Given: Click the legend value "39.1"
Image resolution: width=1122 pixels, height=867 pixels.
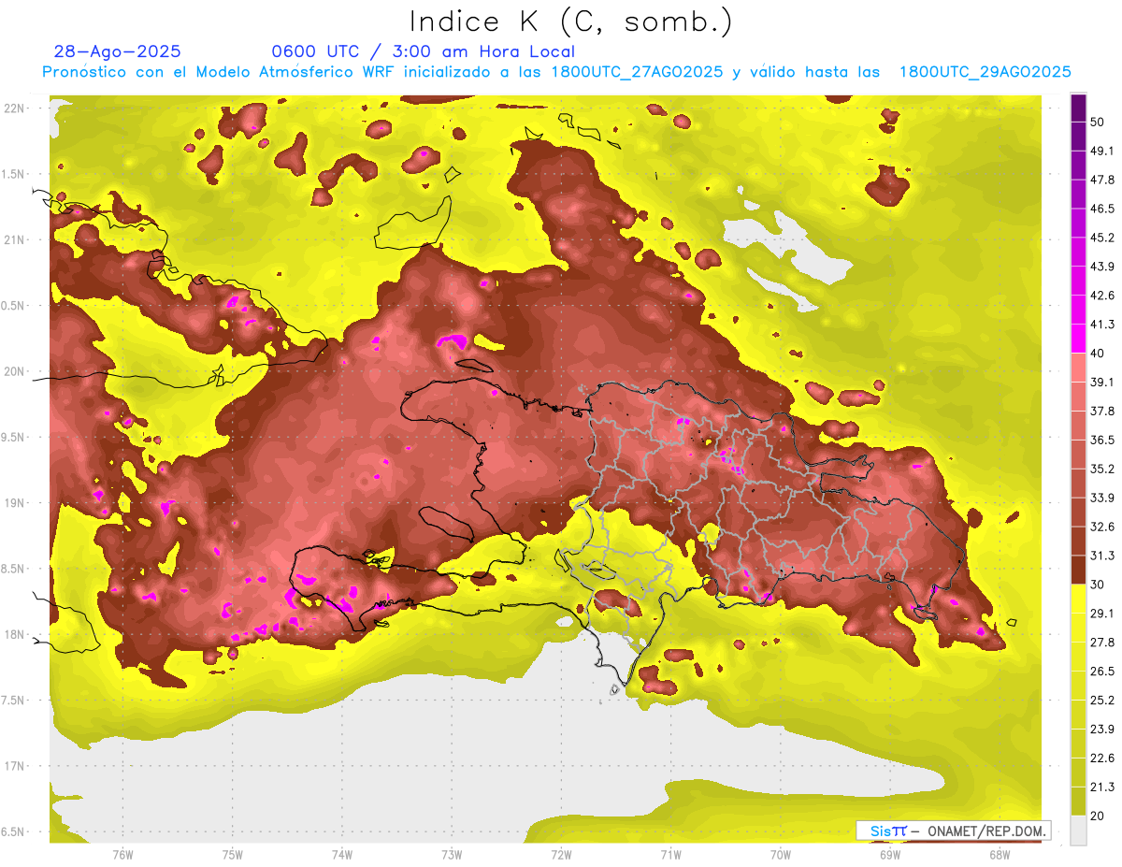Looking at the screenshot, I should (1102, 382).
